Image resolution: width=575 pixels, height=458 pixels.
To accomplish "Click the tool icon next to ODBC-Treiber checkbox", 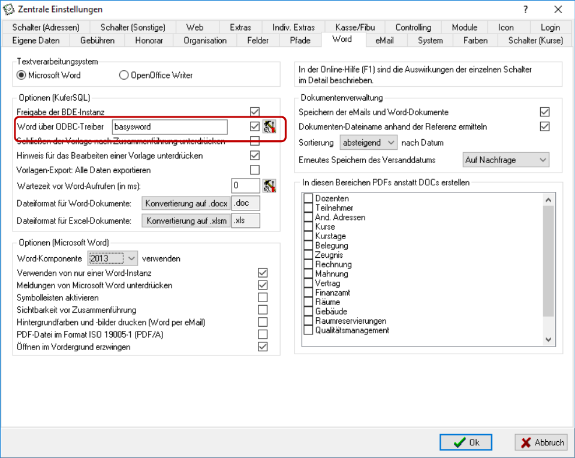I will pyautogui.click(x=269, y=126).
